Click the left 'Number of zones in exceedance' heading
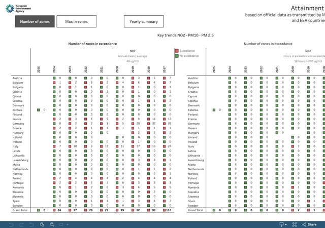Image resolution: width=325 pixels, height=228 pixels. click(92, 44)
